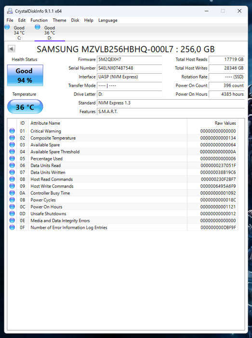Click the Rotation Rate value

pyautogui.click(x=226, y=77)
